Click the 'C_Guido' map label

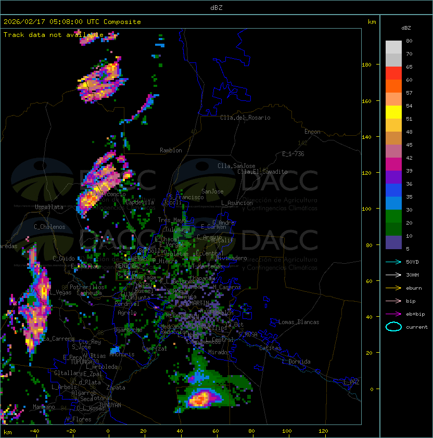pyautogui.click(x=63, y=259)
